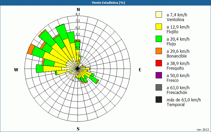Click the 'a 20,4 km/h' legend text
This screenshot has width=211, height=132.
[178, 39]
